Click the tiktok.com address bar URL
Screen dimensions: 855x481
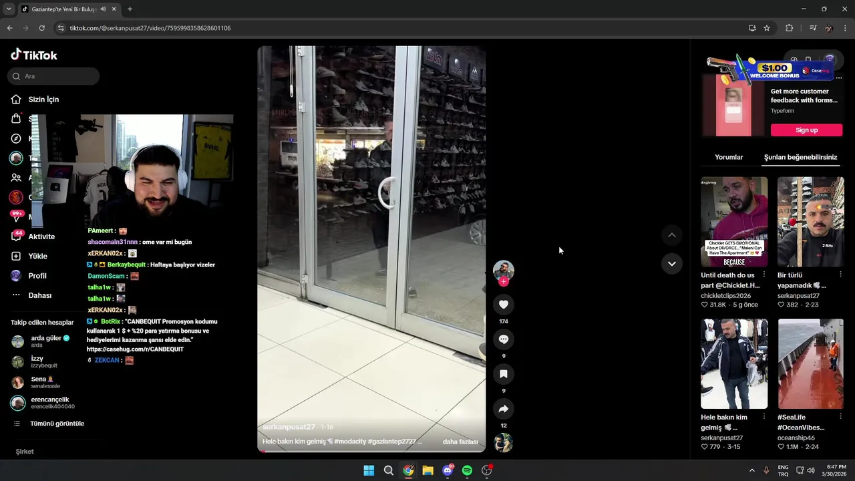[150, 28]
